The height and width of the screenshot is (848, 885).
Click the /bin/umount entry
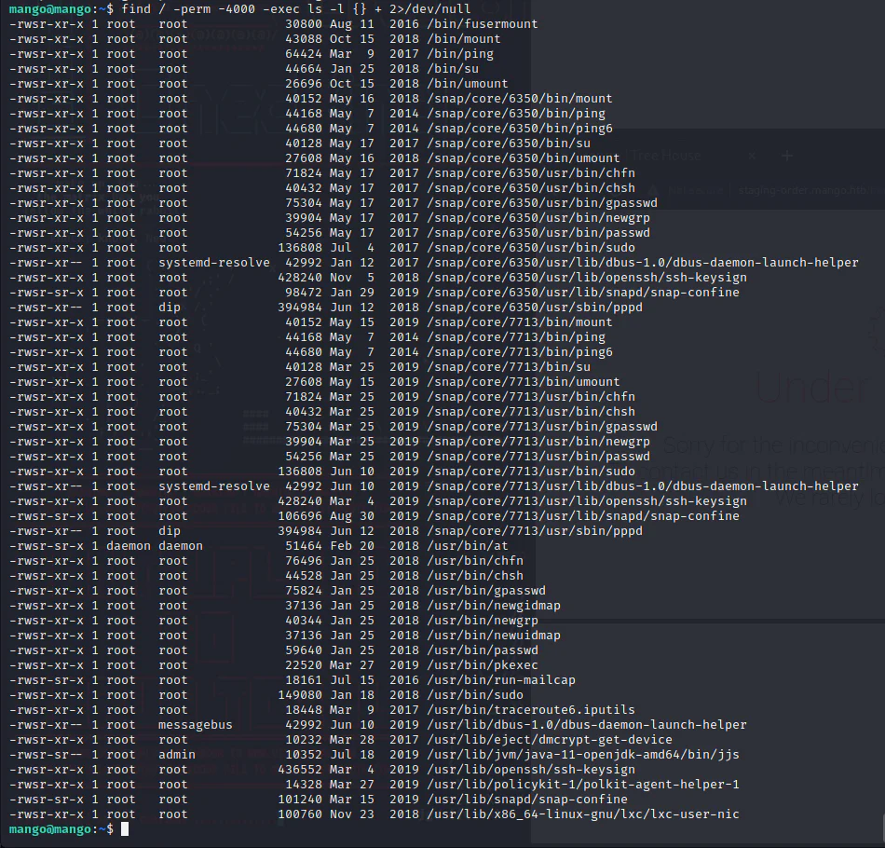click(468, 84)
